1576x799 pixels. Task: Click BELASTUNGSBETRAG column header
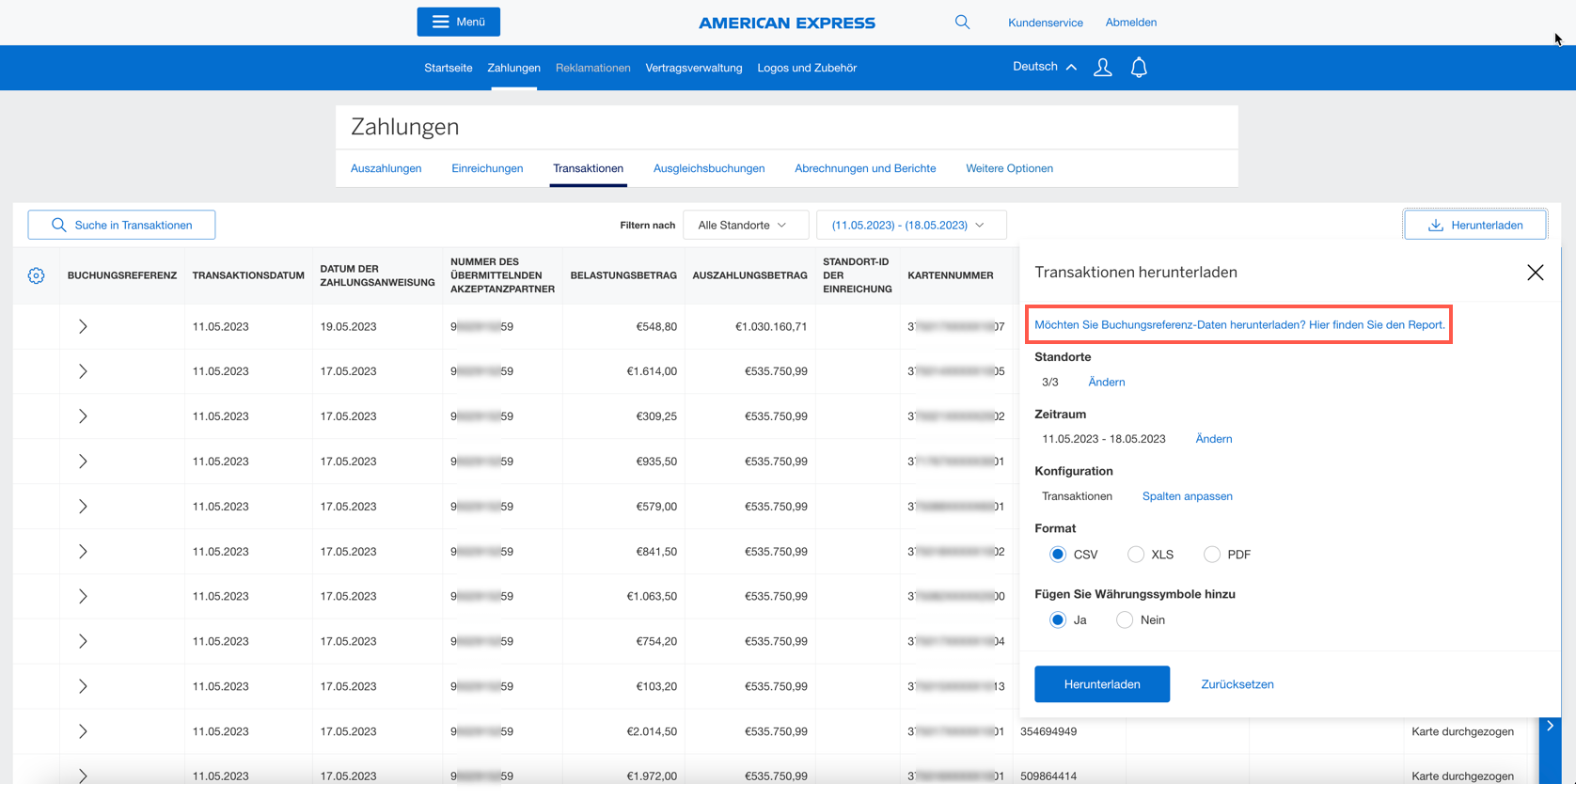click(623, 275)
